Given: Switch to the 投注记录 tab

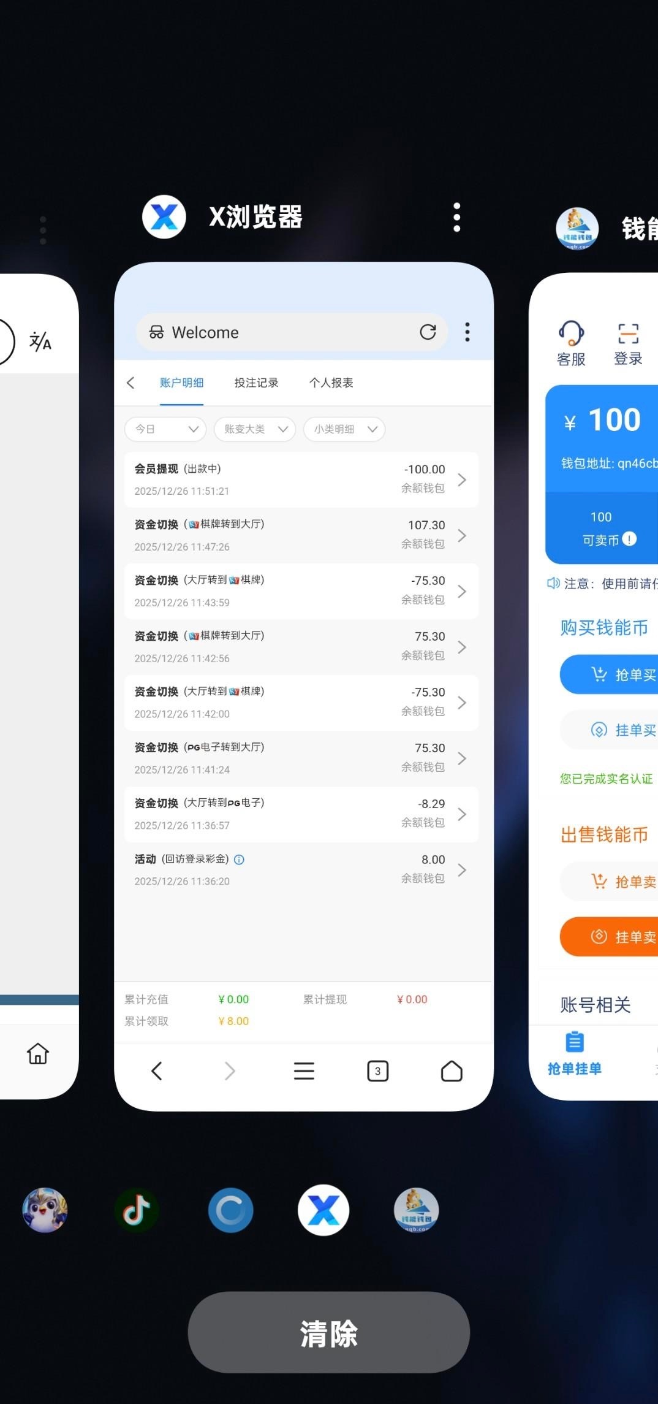Looking at the screenshot, I should 256,383.
